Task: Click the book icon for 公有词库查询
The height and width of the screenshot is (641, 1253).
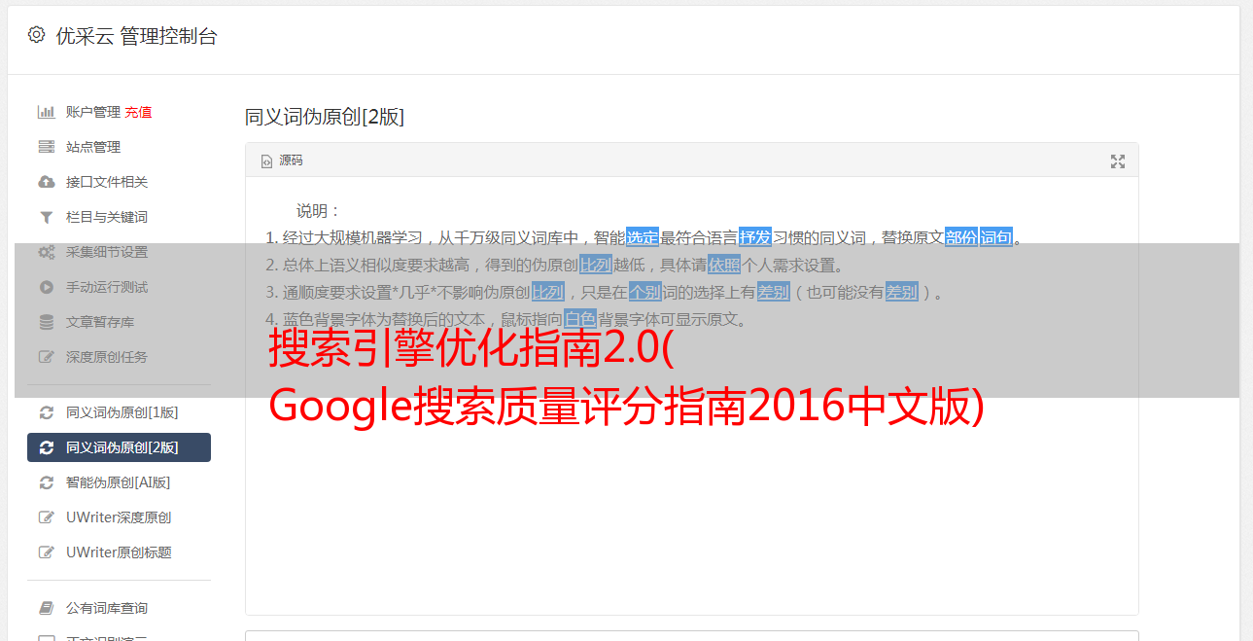Action: point(46,608)
